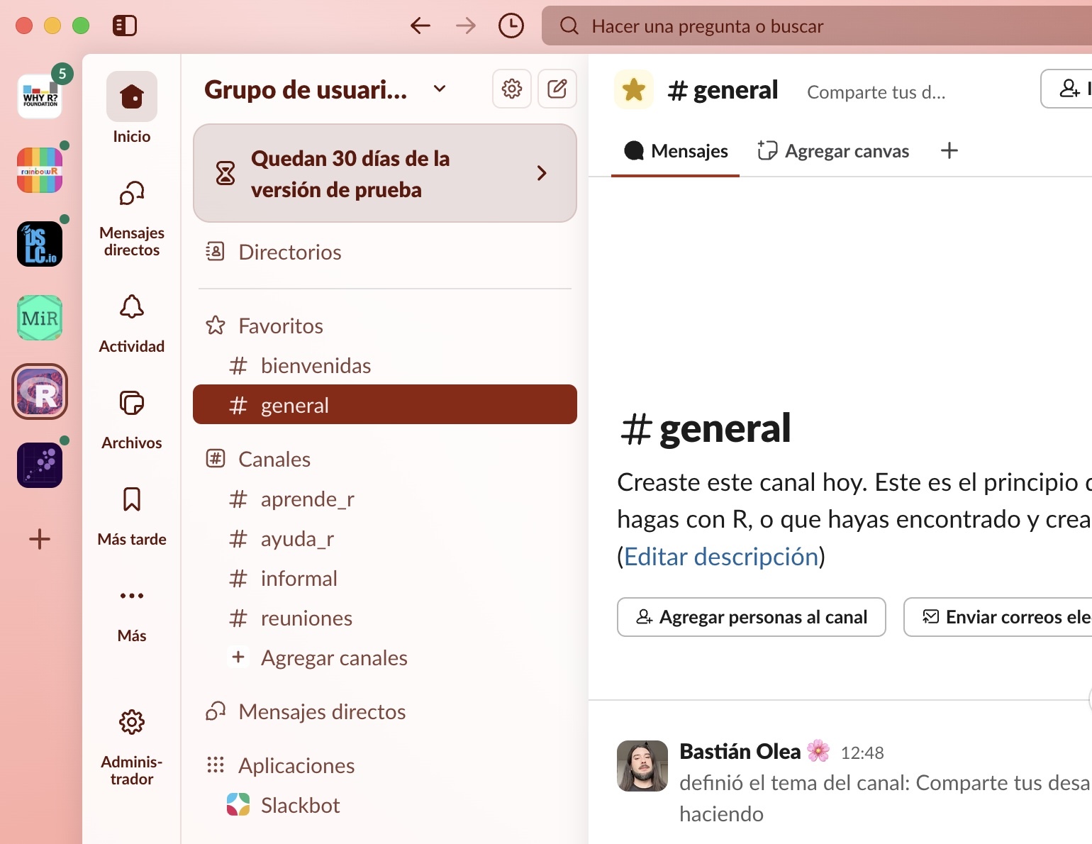This screenshot has width=1092, height=844.
Task: Open the Agregar canvas tab
Action: pos(833,151)
